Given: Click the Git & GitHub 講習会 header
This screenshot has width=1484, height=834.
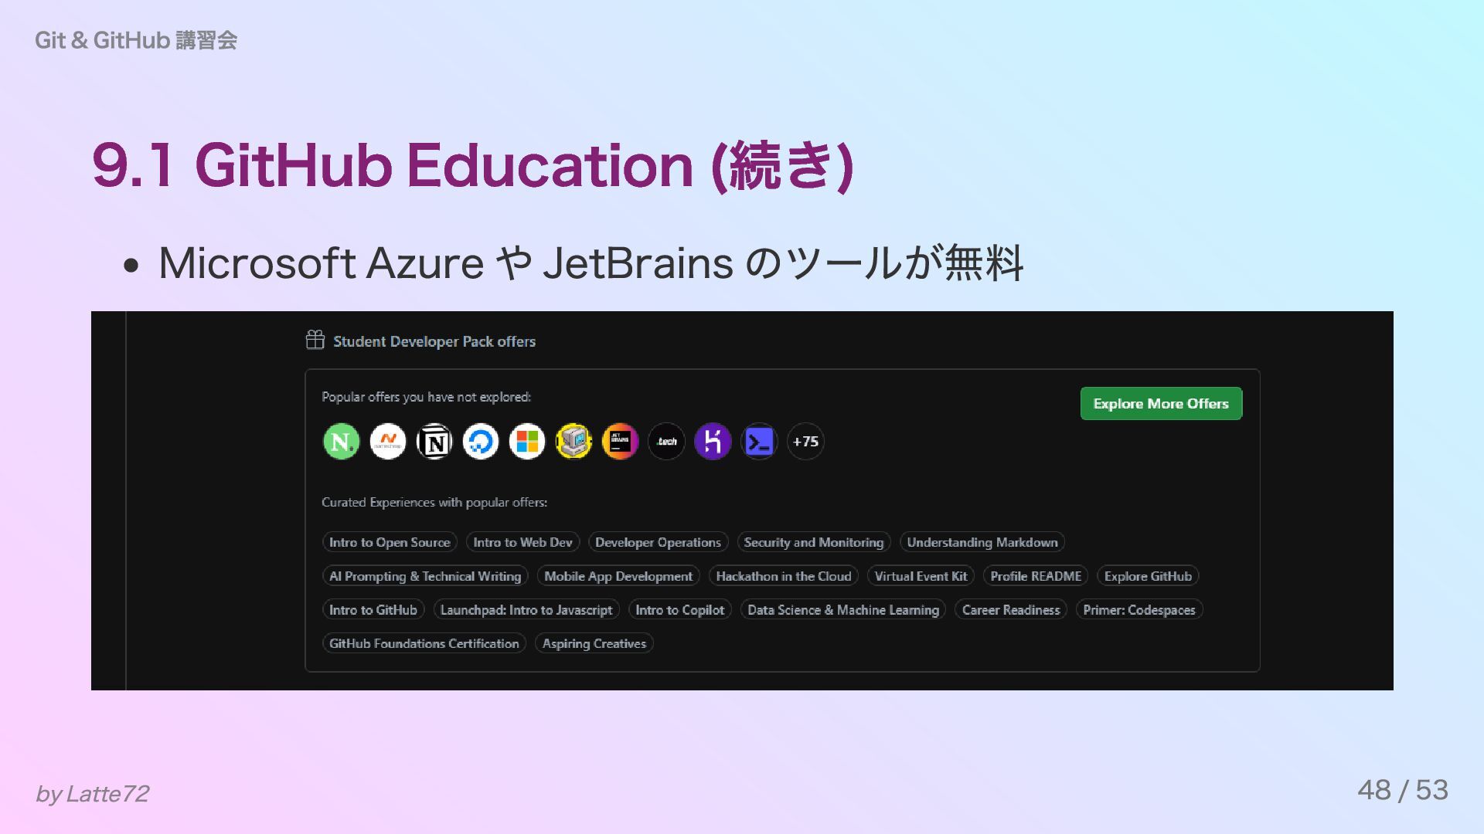Looking at the screenshot, I should point(136,40).
